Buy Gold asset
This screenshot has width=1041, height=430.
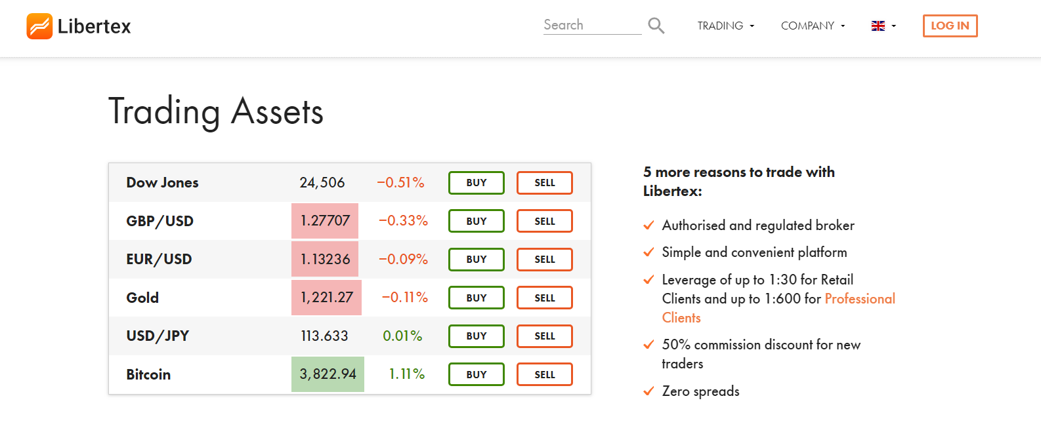click(477, 298)
